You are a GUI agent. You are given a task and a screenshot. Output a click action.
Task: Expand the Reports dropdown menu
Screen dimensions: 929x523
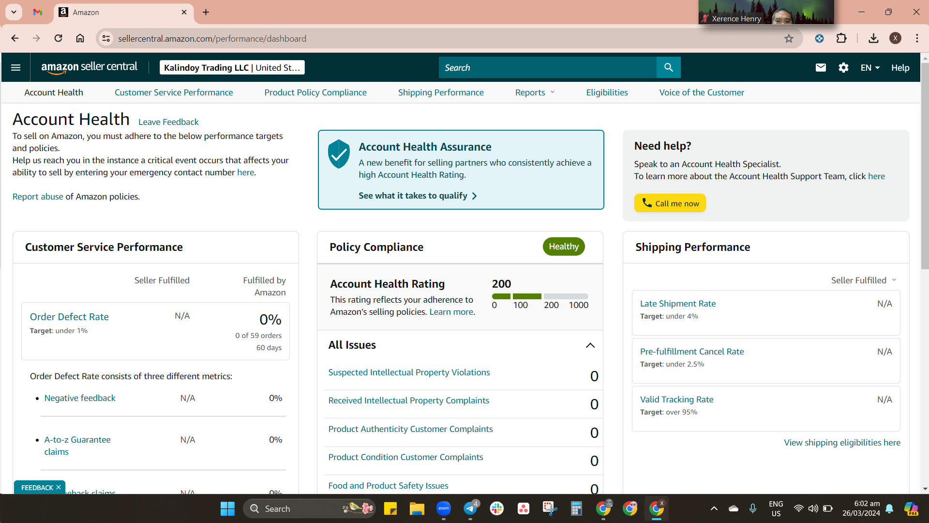pyautogui.click(x=535, y=92)
